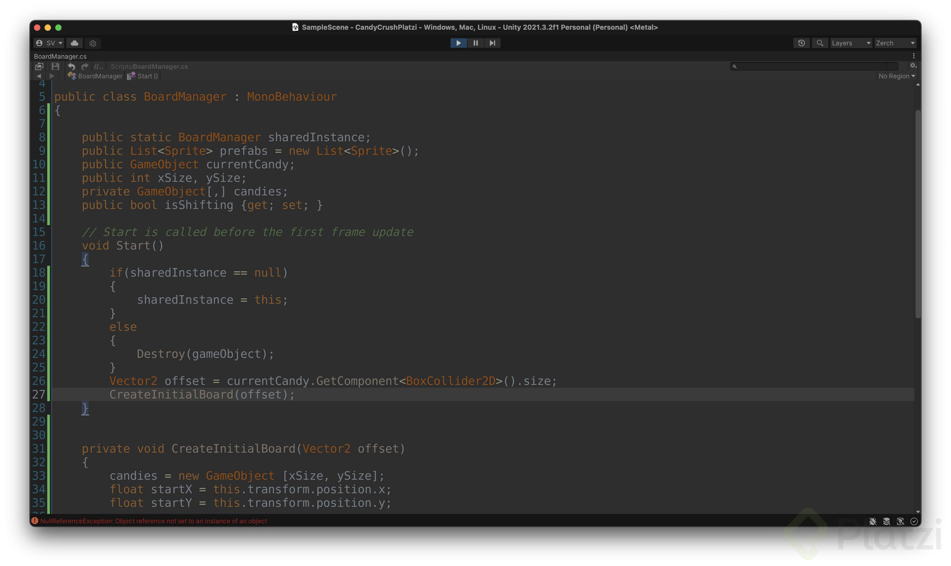The image size is (951, 566).
Task: Open the Layers dropdown
Action: click(x=850, y=43)
